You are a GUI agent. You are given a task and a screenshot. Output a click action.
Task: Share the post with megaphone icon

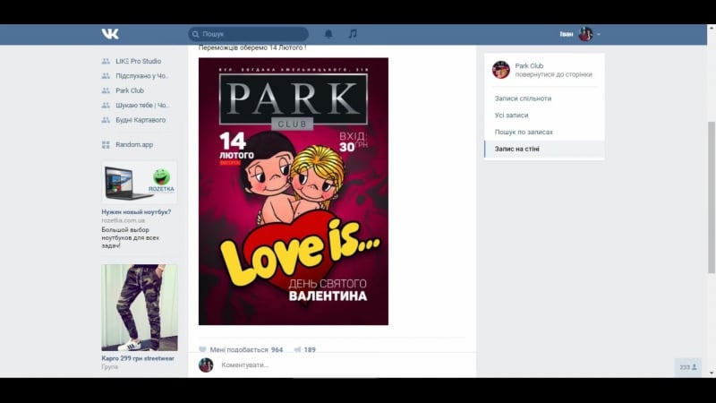297,349
